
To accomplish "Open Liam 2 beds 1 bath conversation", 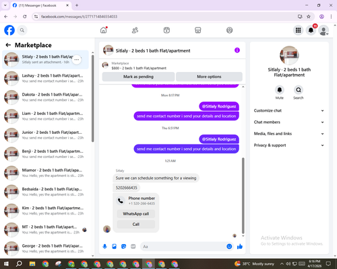I will (45, 116).
